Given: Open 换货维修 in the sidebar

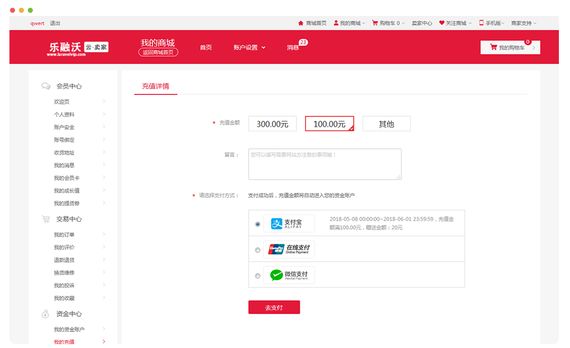Looking at the screenshot, I should 65,273.
